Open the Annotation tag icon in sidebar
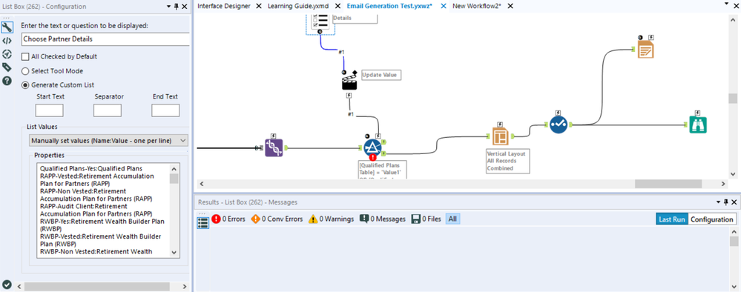Image resolution: width=741 pixels, height=292 pixels. pos(7,67)
